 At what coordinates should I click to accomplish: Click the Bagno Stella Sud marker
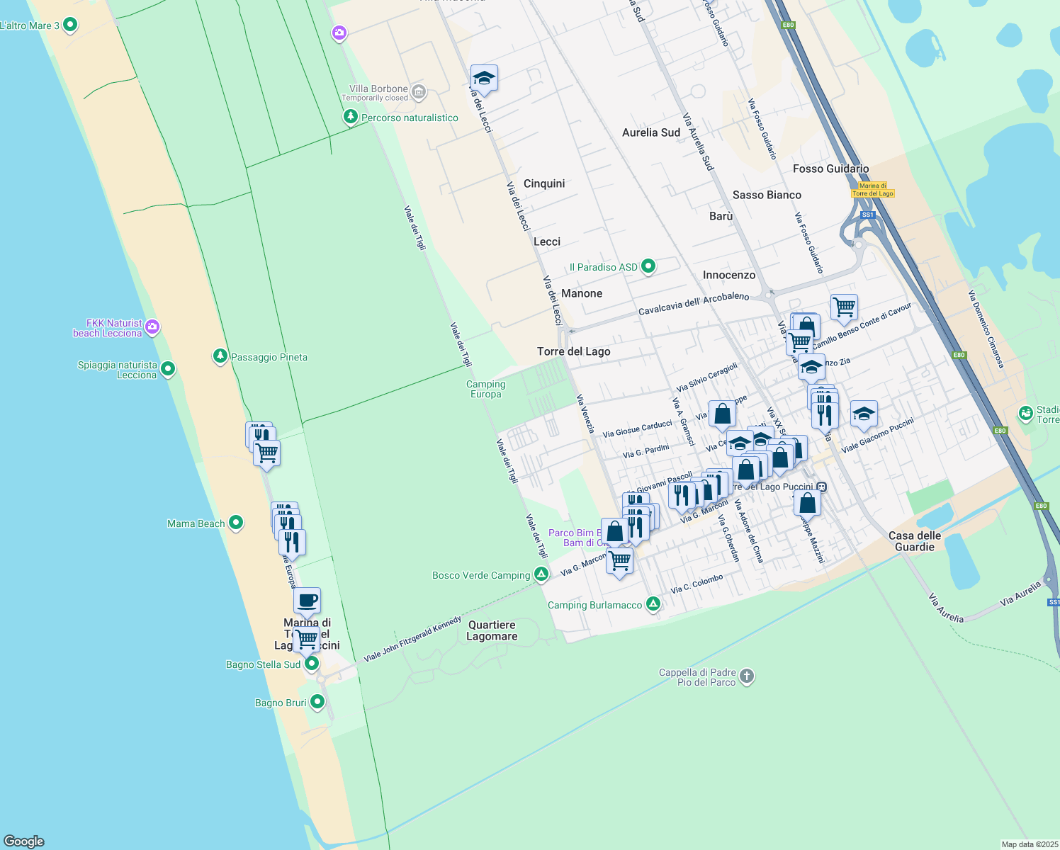click(x=311, y=664)
